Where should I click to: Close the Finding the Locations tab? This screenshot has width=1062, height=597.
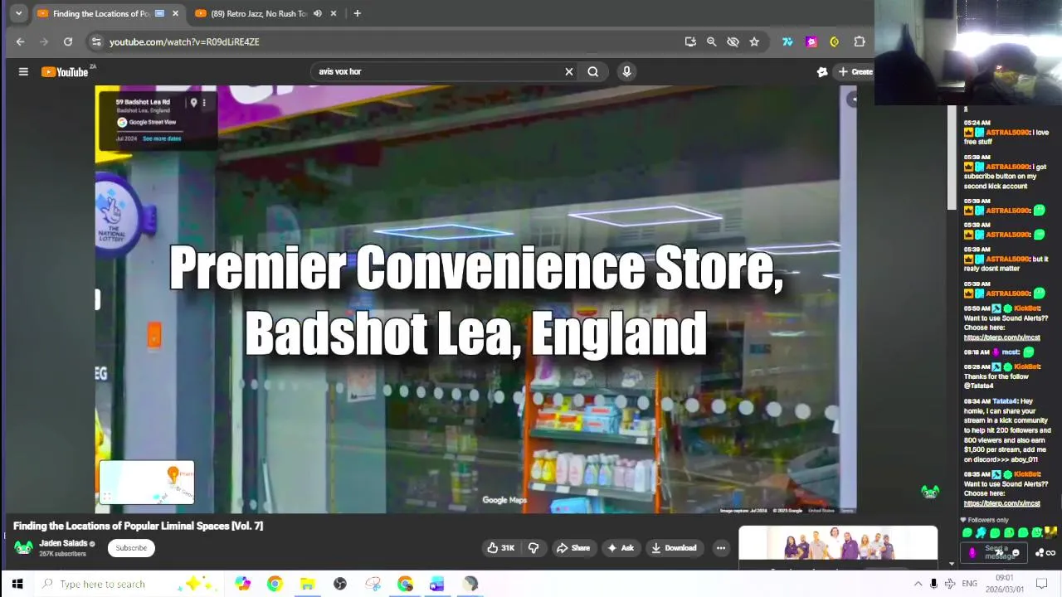click(x=175, y=13)
